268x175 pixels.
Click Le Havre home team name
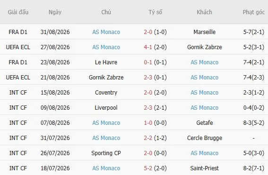[106, 62]
